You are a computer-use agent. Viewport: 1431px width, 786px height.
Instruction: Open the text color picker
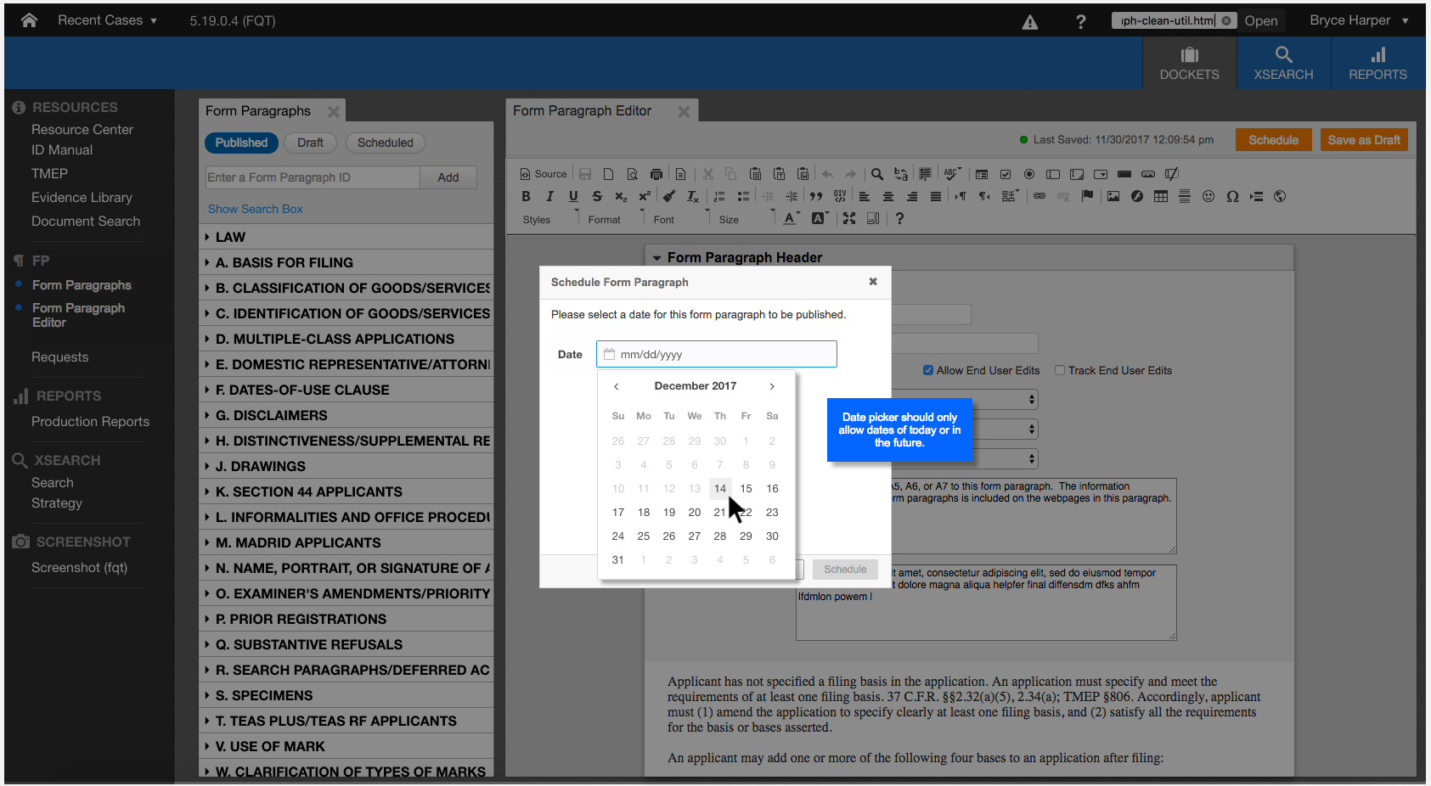(791, 218)
